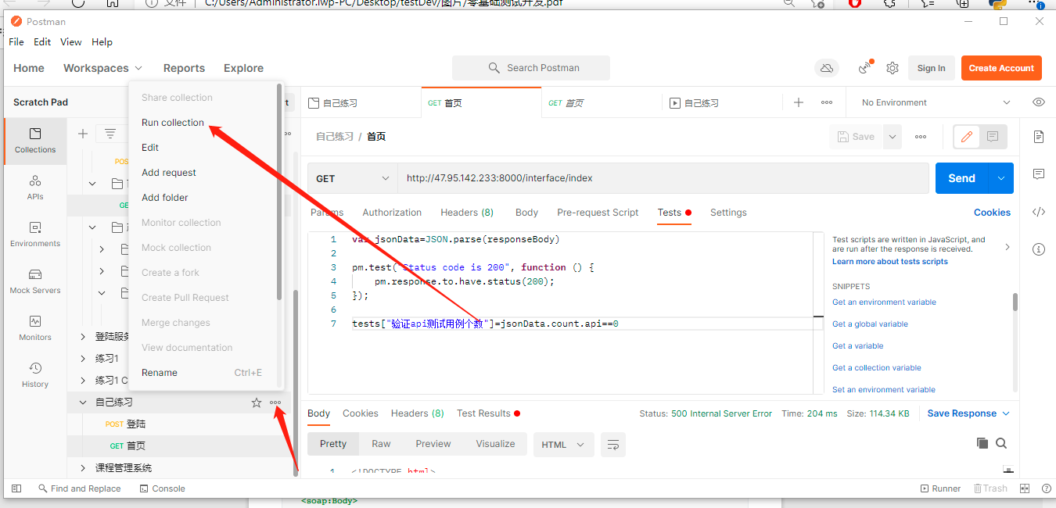Click the copy response icon
Viewport: 1056px width, 508px height.
click(x=982, y=443)
